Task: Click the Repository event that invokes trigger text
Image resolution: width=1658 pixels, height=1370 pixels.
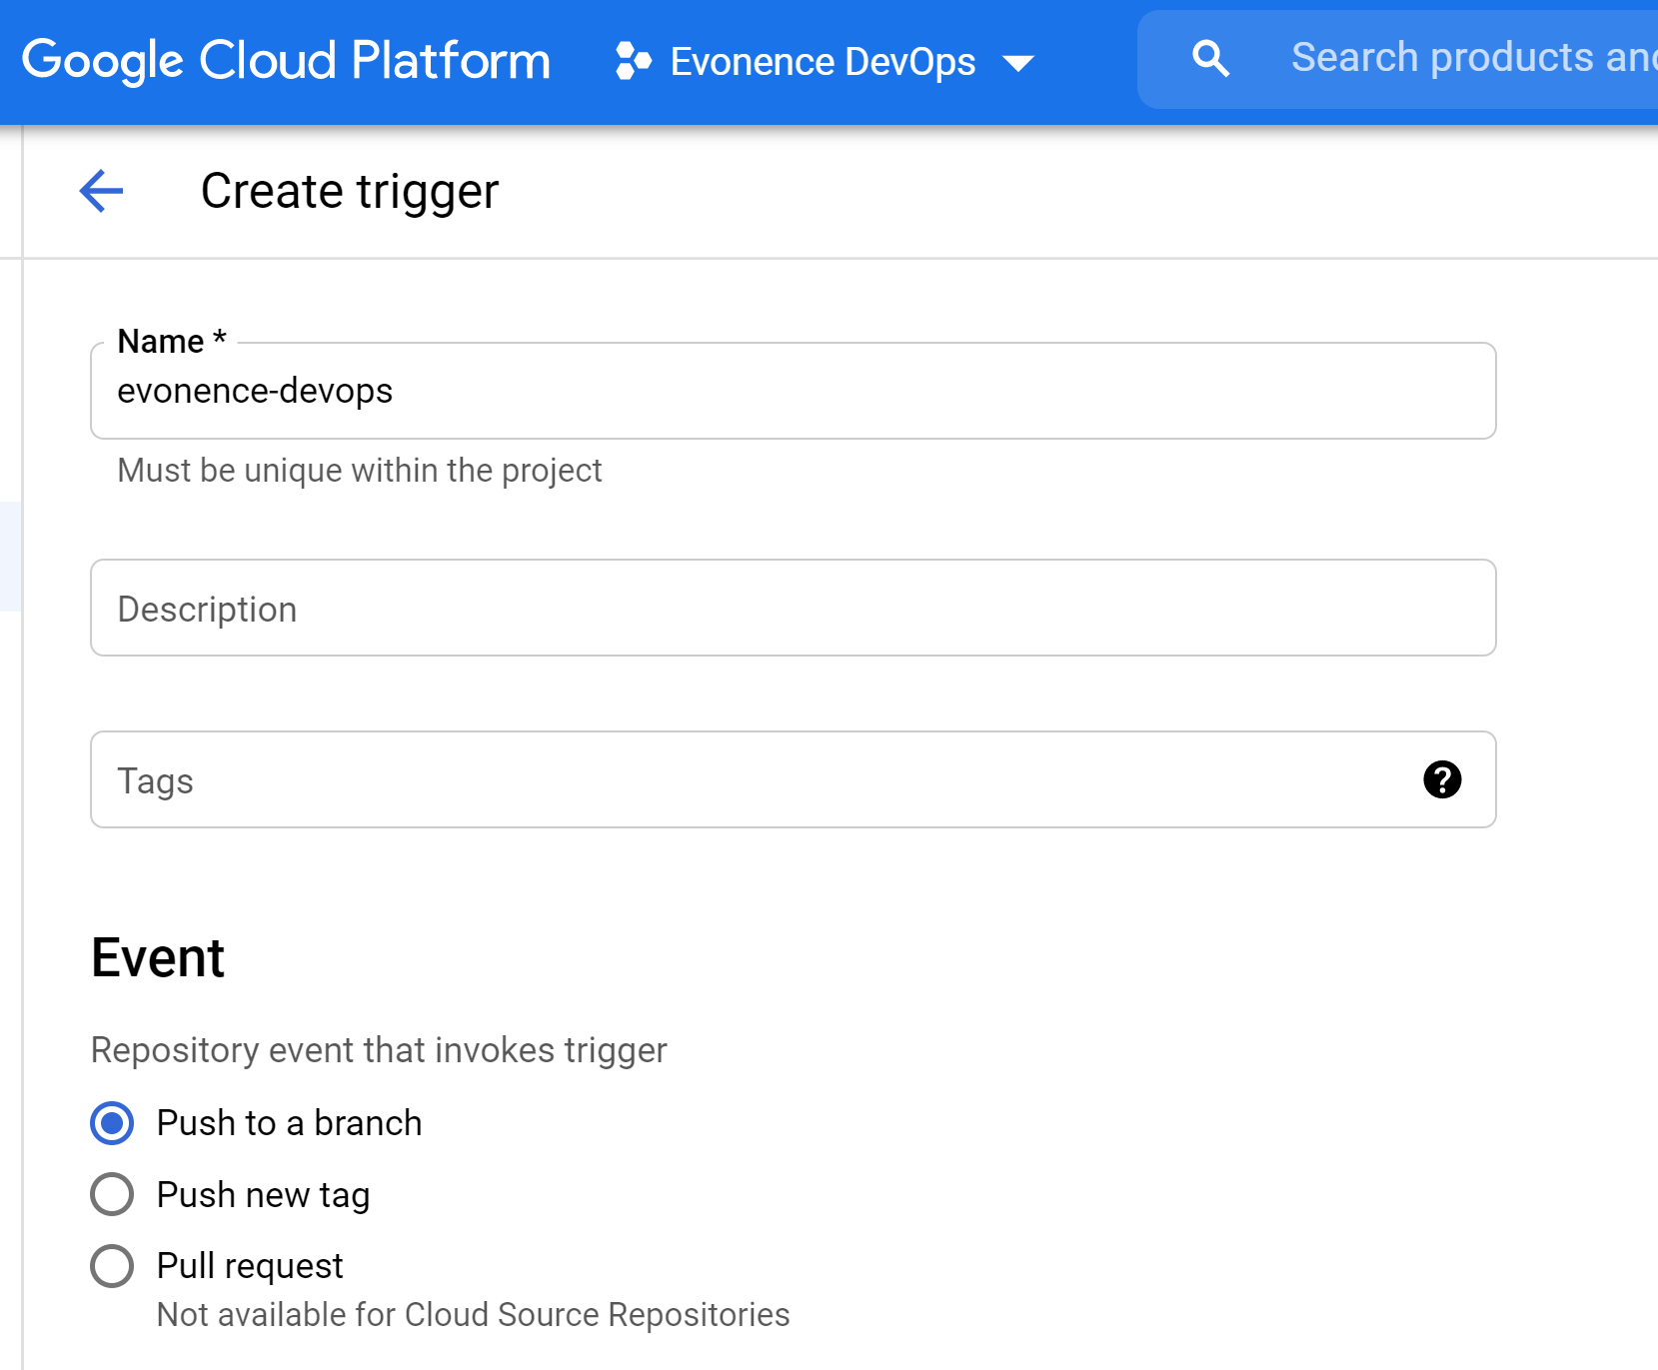Action: click(x=379, y=1050)
